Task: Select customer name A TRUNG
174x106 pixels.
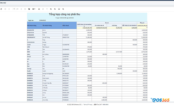Action: coord(45,88)
